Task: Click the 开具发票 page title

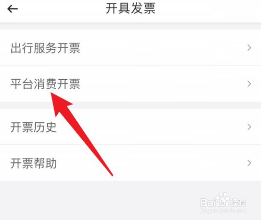Action: 130,8
